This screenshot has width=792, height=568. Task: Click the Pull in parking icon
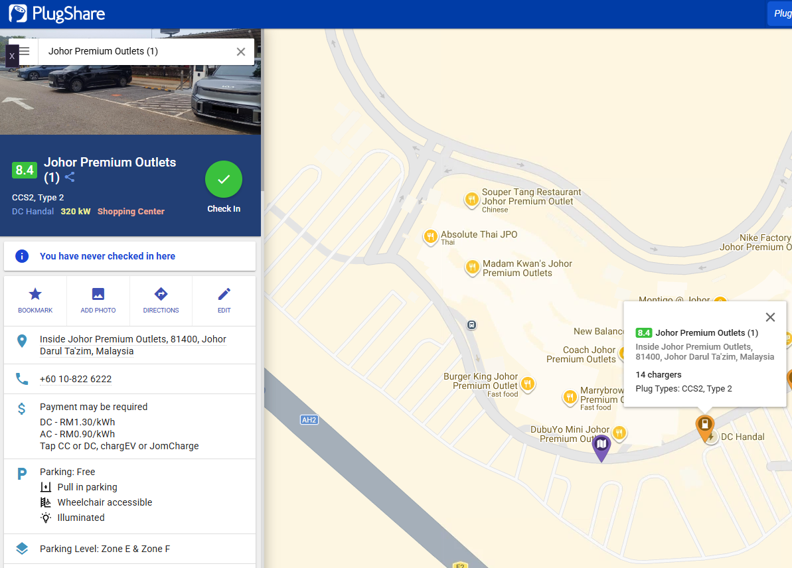click(45, 487)
